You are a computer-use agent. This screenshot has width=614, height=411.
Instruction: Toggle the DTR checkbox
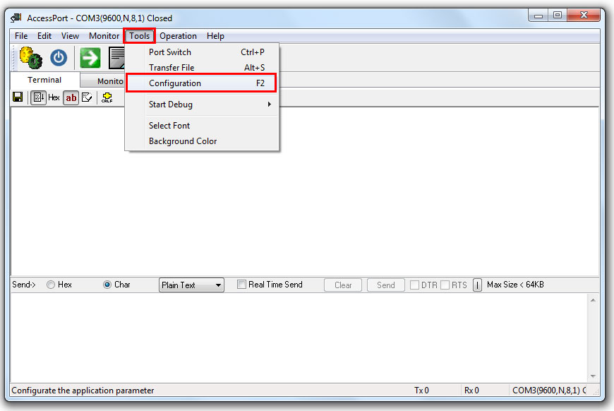[x=414, y=285]
